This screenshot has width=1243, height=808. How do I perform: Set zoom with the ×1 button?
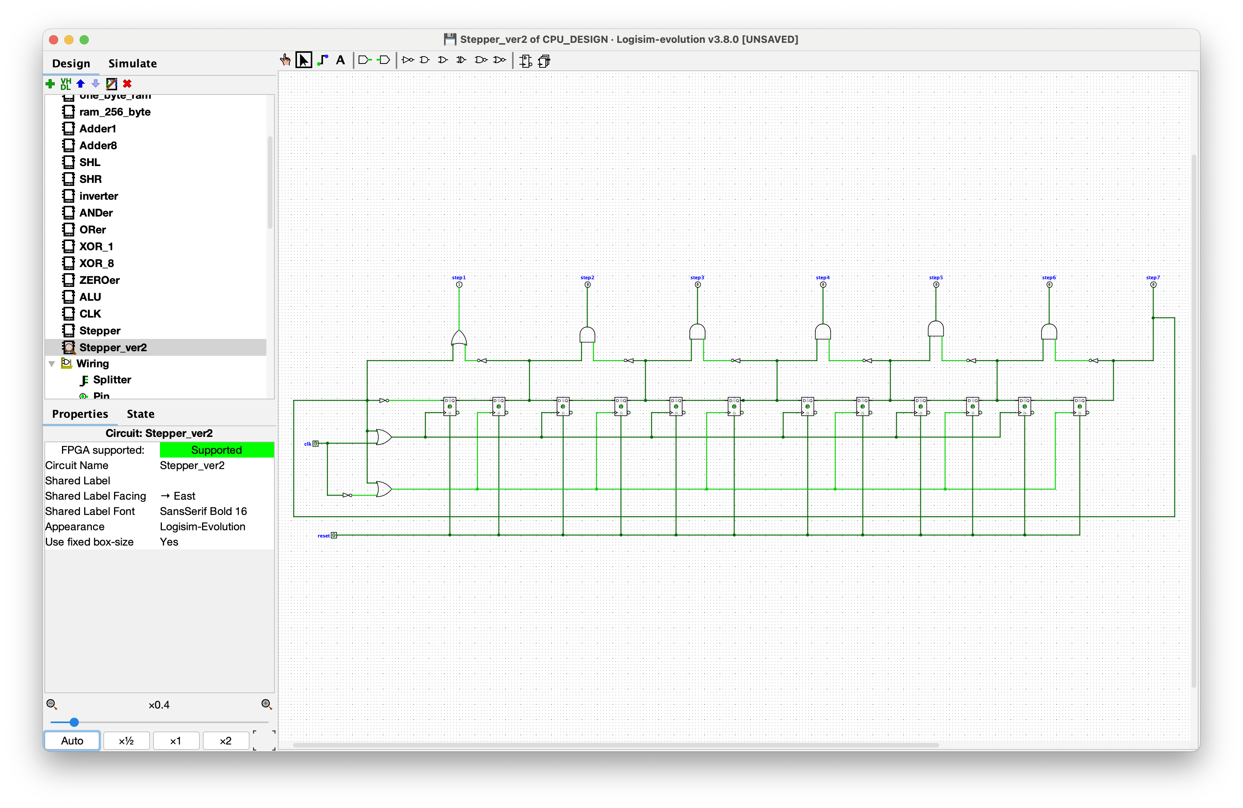(x=176, y=741)
